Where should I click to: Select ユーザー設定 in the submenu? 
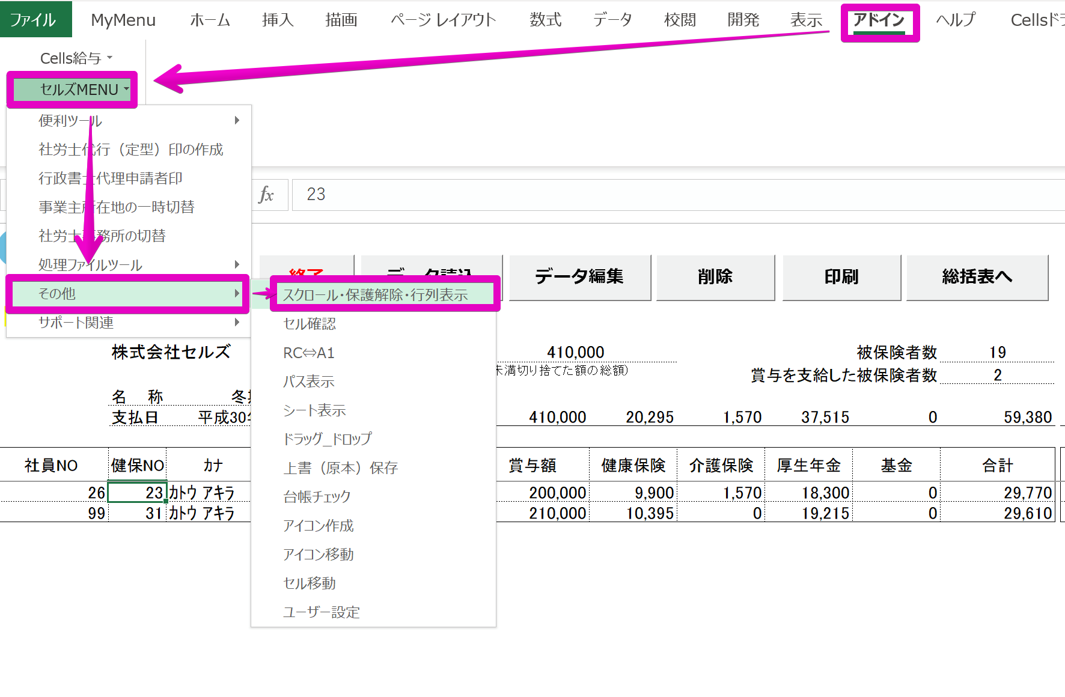[x=322, y=612]
